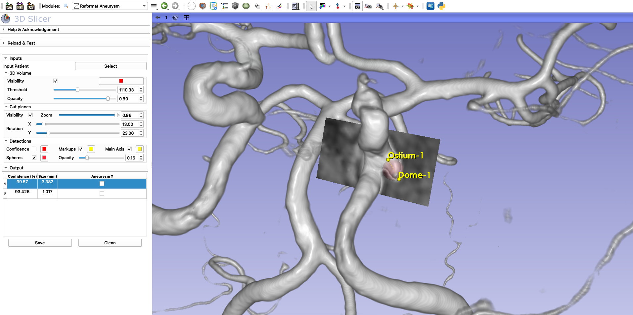Screen dimensions: 633x315
Task: Toggle the Markups checkbox
Action: coord(81,149)
